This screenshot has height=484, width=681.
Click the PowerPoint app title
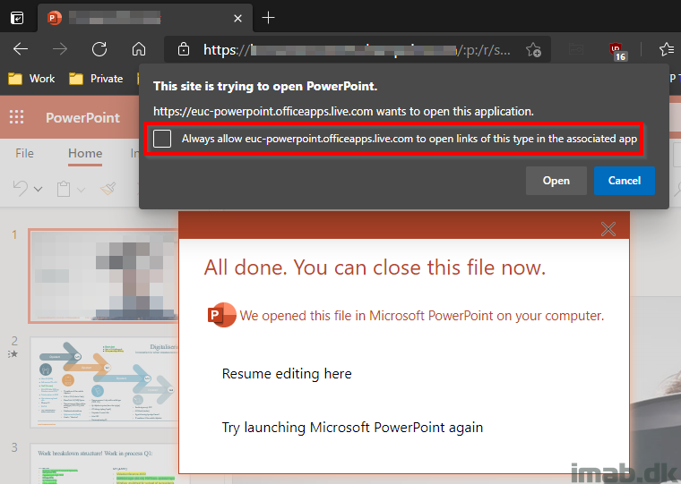[82, 117]
